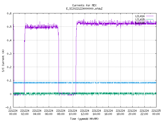Screen dimensions: 161x121
Task: Click the LCL42B legend label
Action: click(x=140, y=23)
